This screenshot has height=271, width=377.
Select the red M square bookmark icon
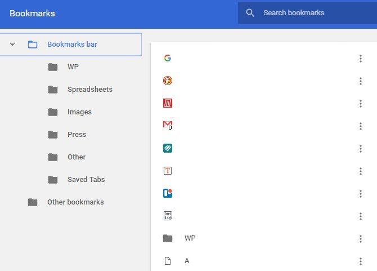[x=167, y=103]
